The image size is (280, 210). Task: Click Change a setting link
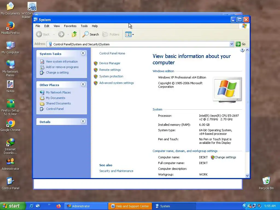57,72
